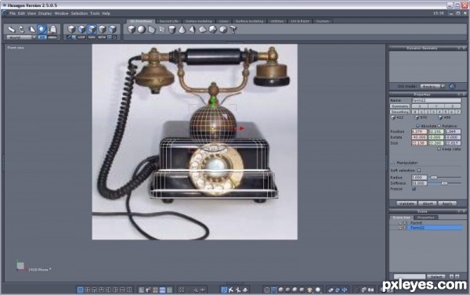Select the cube primitive icon
This screenshot has height=295, width=470.
(x=132, y=30)
